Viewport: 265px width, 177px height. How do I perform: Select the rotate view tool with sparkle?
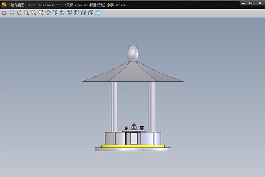(19, 13)
